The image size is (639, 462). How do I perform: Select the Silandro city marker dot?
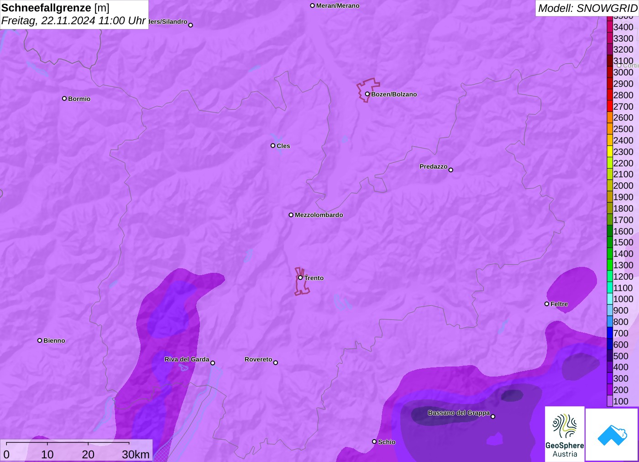[191, 25]
